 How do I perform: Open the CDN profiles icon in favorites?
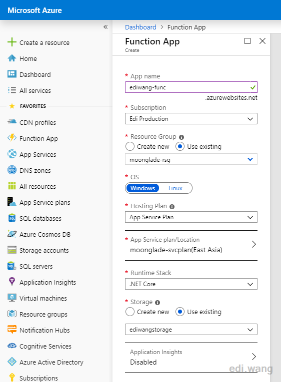pos(11,122)
